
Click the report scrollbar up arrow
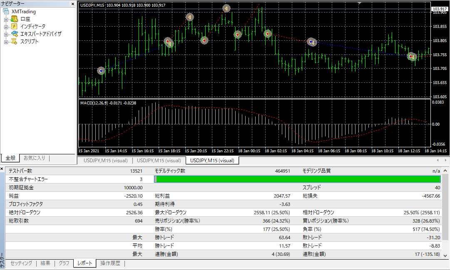tap(445, 171)
